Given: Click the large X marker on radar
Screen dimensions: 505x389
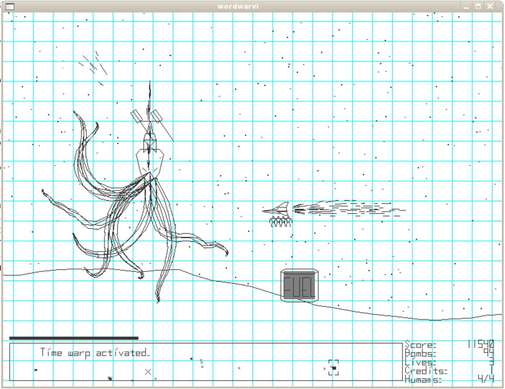Looking at the screenshot, I should [x=148, y=372].
